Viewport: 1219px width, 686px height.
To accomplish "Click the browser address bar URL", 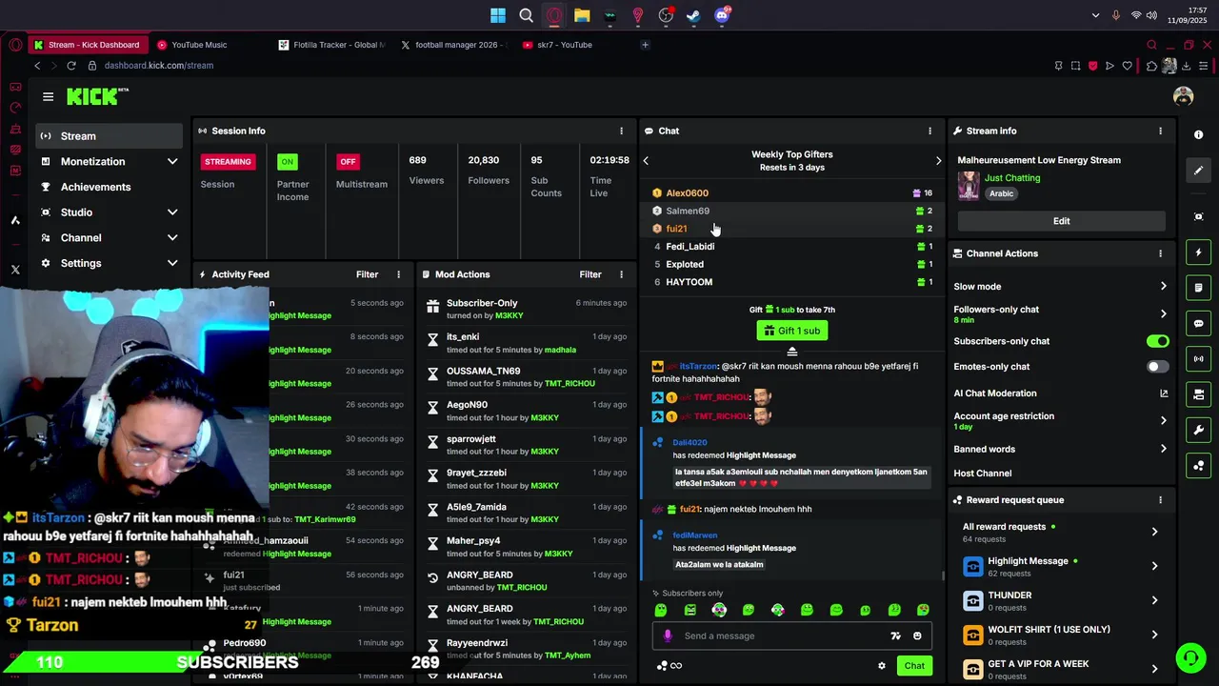I will [x=159, y=66].
